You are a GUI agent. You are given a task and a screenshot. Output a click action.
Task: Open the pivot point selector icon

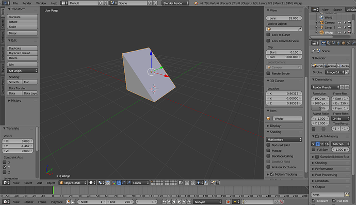pyautogui.click(x=101, y=183)
